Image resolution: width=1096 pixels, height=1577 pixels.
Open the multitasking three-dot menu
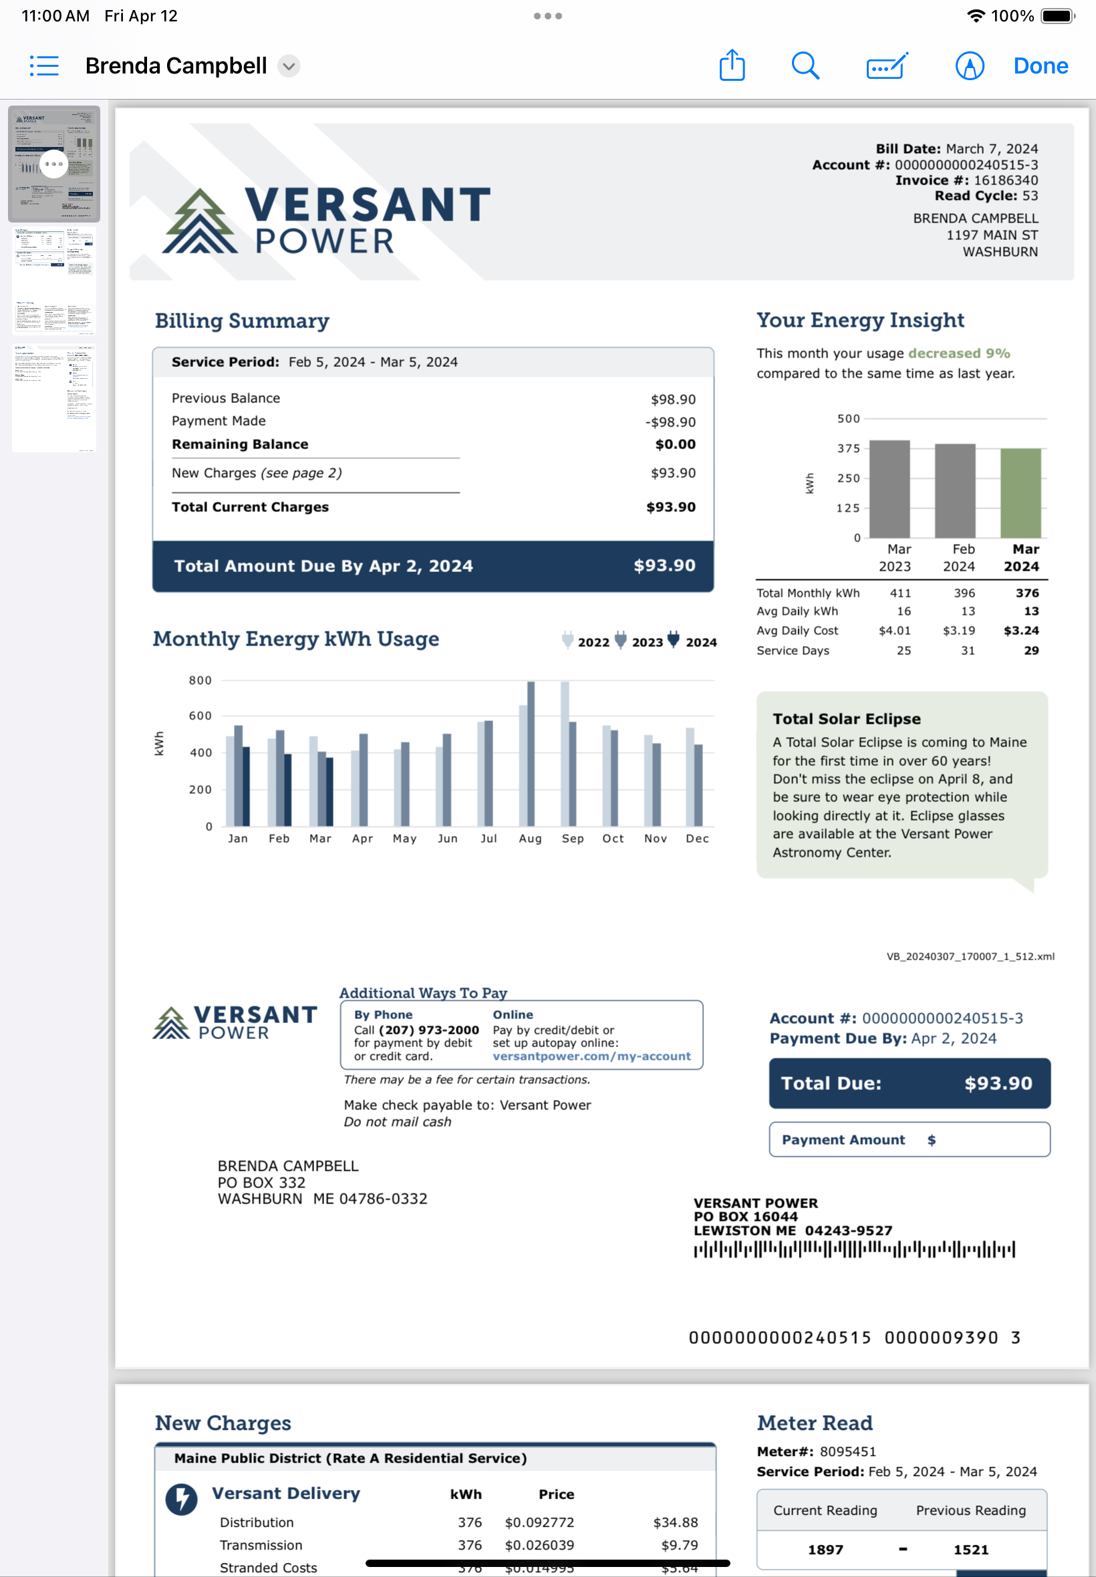547,16
